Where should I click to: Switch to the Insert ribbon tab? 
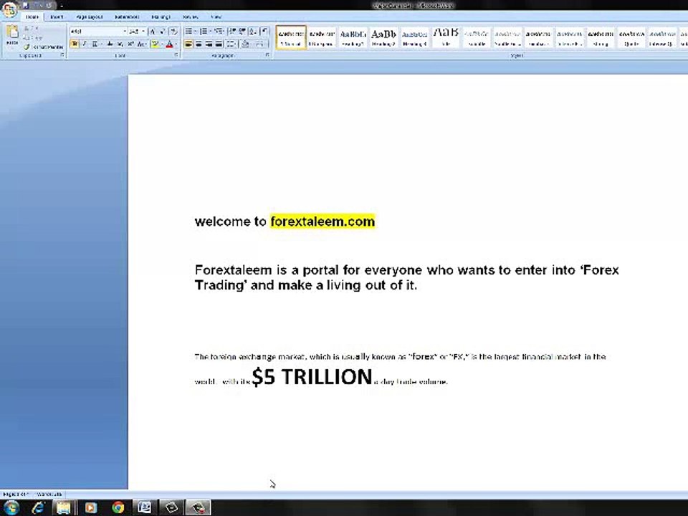pos(57,16)
